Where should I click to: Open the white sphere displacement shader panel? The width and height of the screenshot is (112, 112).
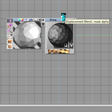36,20
